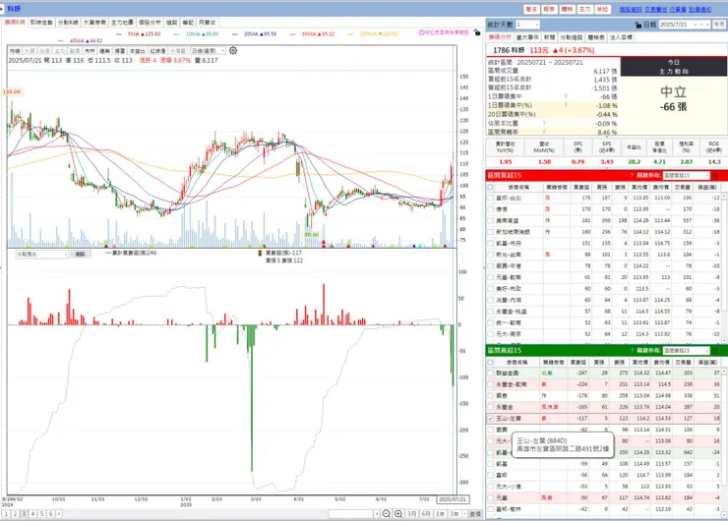This screenshot has height=521, width=728.
Task: Click help icon in 區間賣超15 header
Action: pos(632,350)
